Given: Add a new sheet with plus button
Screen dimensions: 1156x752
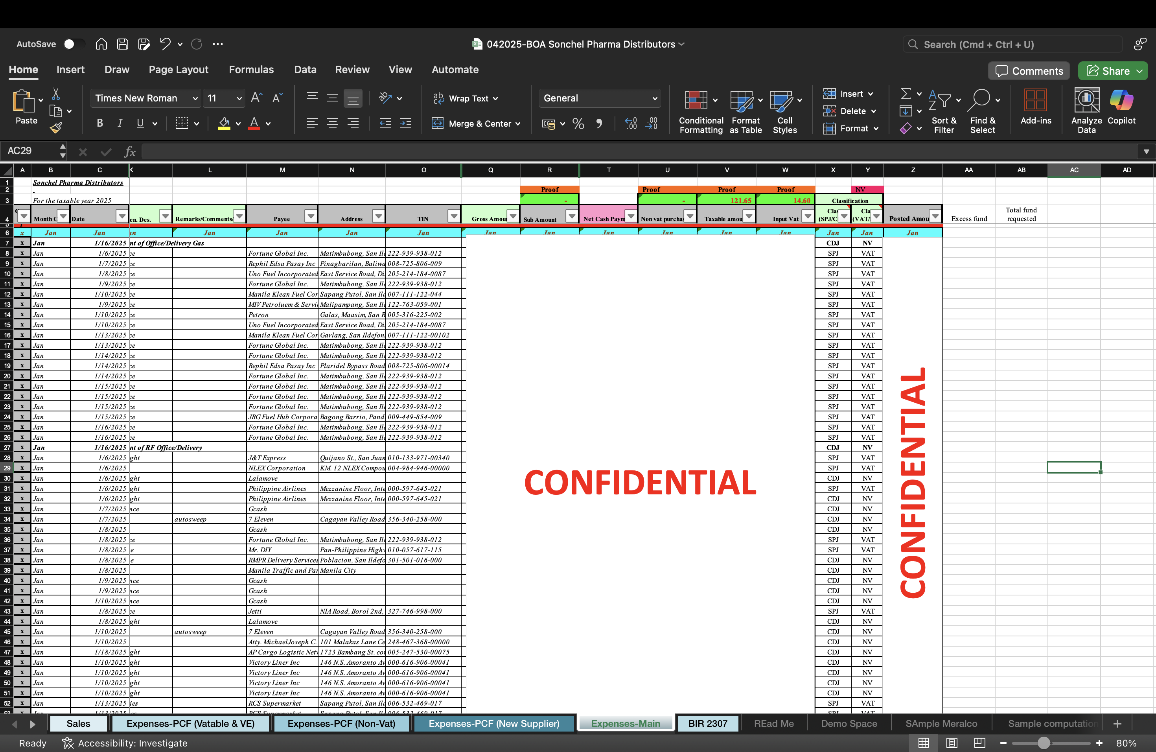Looking at the screenshot, I should [1117, 723].
